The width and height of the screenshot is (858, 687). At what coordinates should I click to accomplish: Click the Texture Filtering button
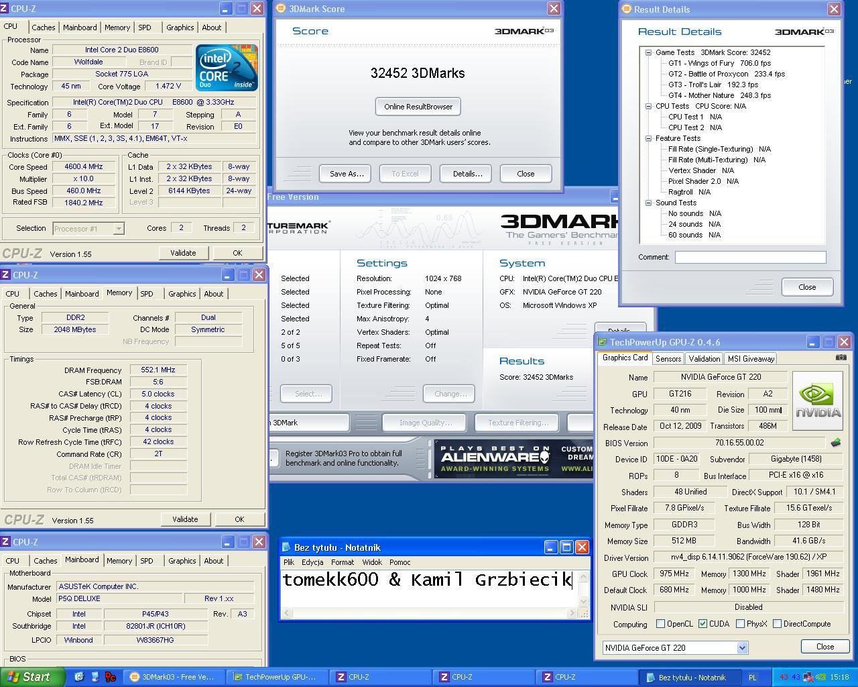(x=517, y=423)
